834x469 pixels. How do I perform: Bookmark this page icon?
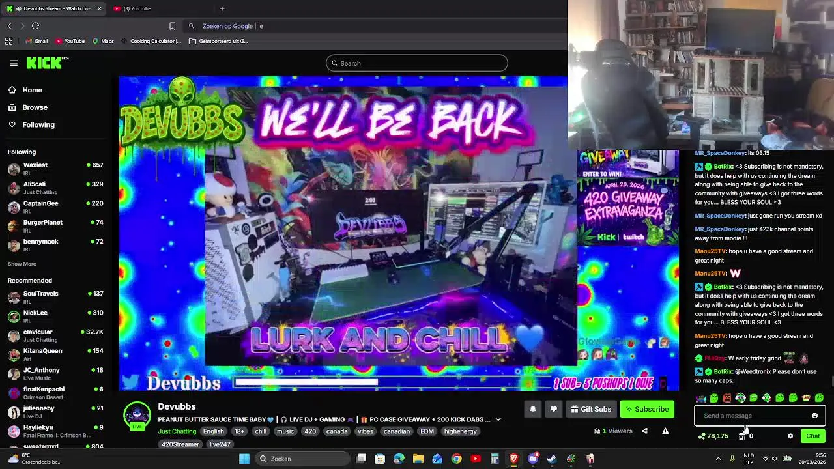pos(172,26)
